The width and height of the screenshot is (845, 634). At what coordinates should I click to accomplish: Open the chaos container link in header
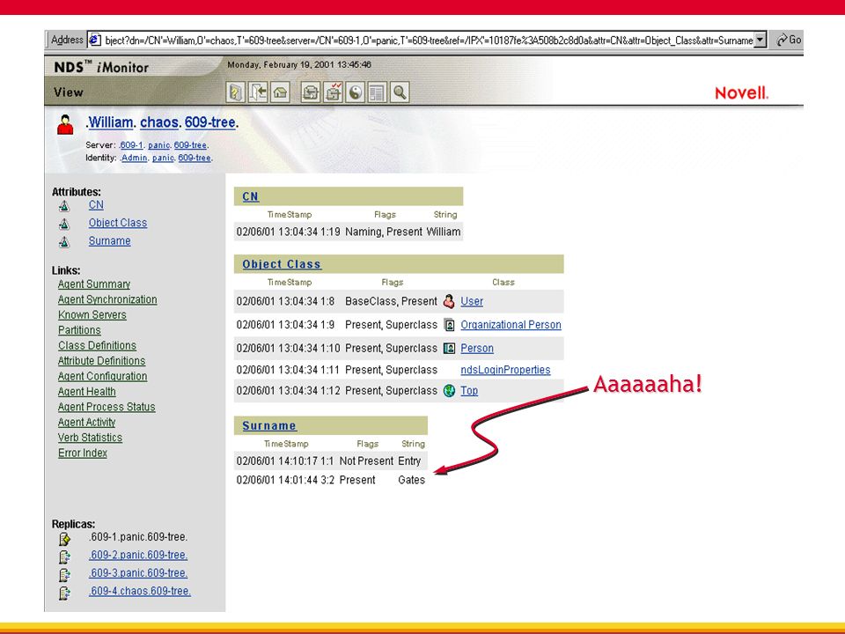[x=159, y=122]
